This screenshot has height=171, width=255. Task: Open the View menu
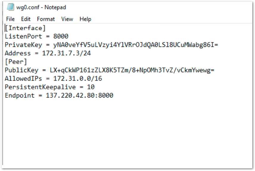pyautogui.click(x=67, y=19)
